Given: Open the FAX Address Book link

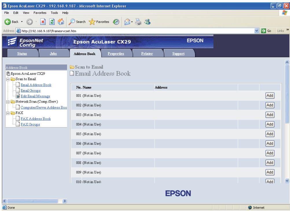Looking at the screenshot, I should coord(36,119).
